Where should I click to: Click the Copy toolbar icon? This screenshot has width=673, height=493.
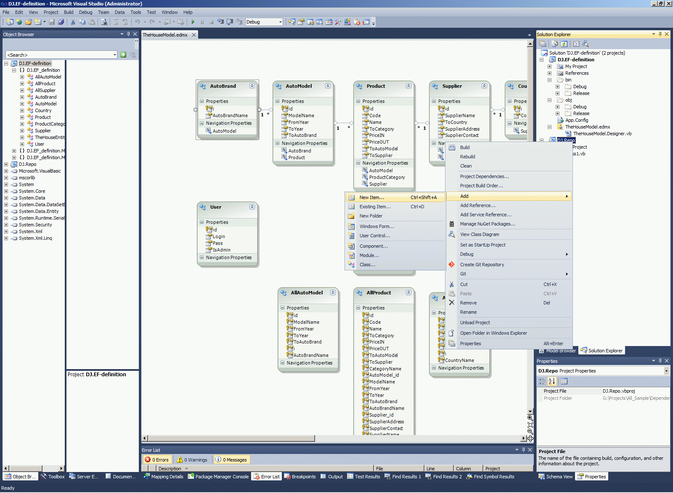(x=82, y=22)
